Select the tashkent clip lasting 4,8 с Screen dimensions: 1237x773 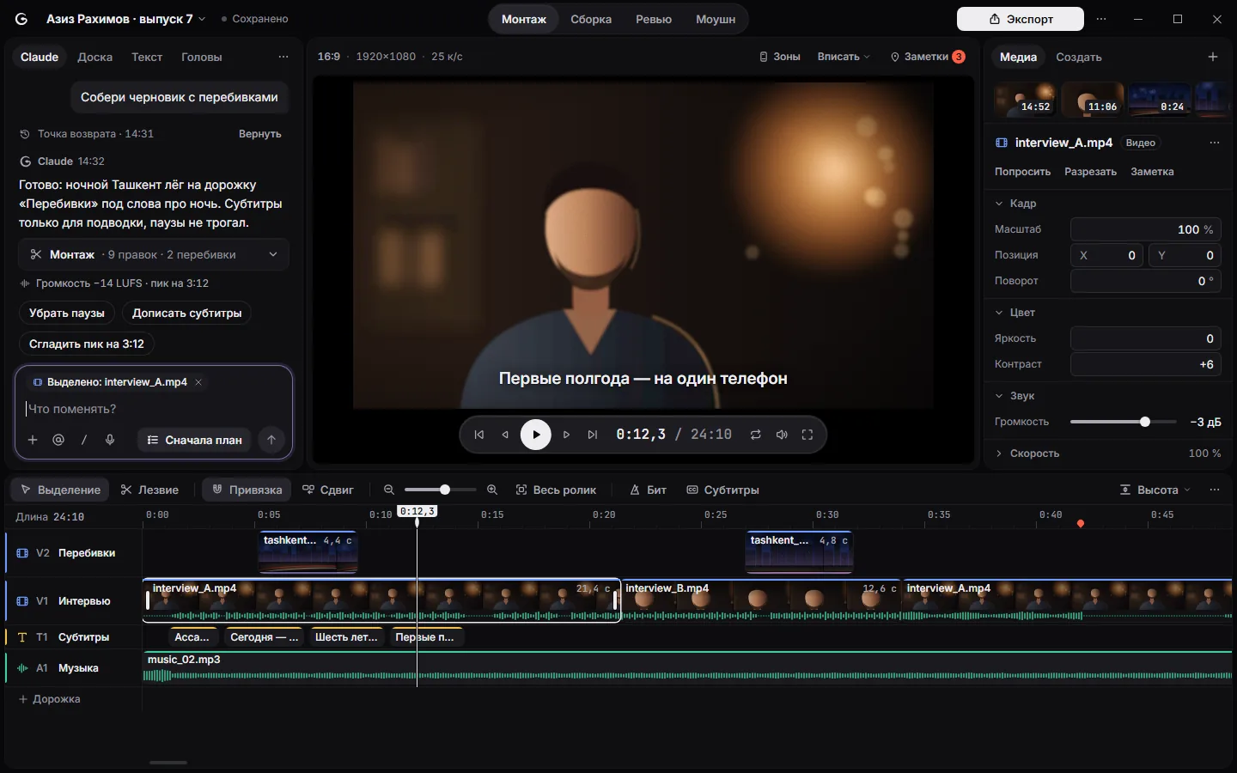(799, 551)
